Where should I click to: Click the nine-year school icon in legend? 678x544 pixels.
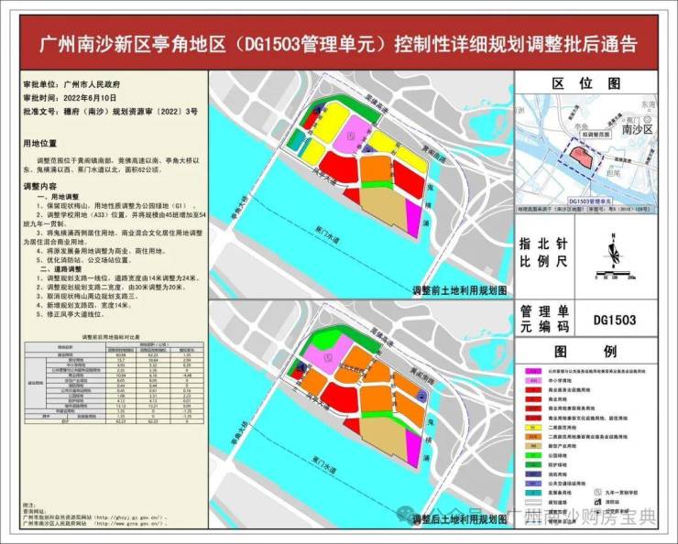coord(598,492)
